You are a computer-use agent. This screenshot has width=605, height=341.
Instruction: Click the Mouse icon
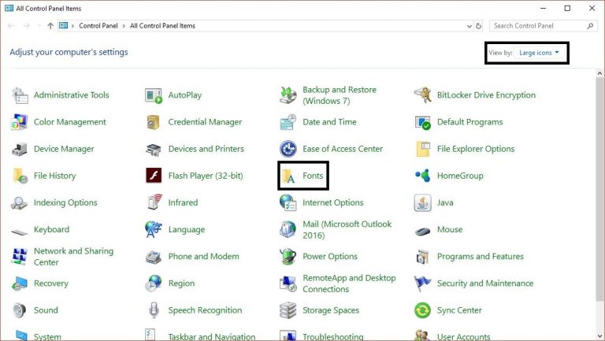(422, 231)
